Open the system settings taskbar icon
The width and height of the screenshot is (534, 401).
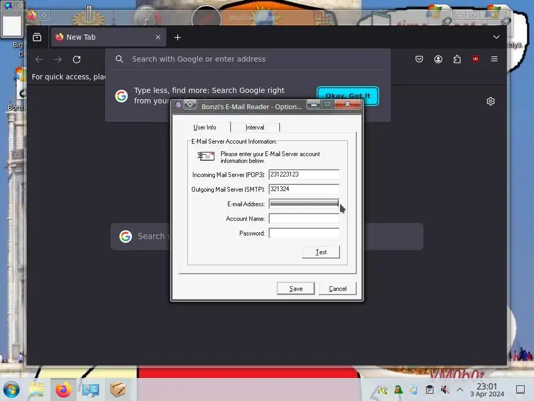pos(91,390)
